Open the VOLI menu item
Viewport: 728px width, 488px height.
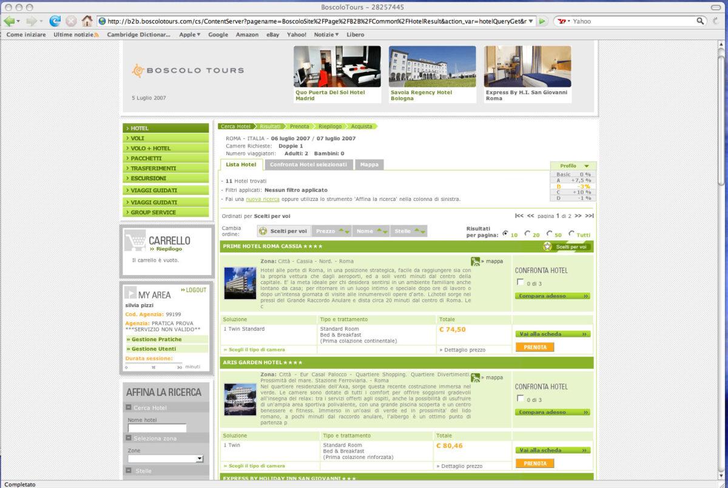[166, 138]
